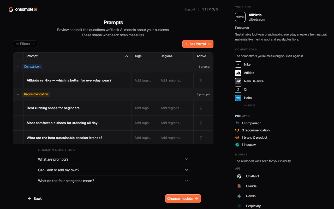334x209 pixels.
Task: Click the Choose models button
Action: click(183, 199)
